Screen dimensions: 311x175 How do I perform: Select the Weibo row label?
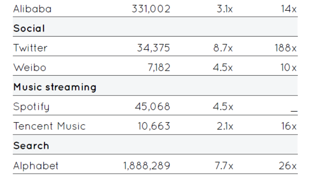point(30,67)
